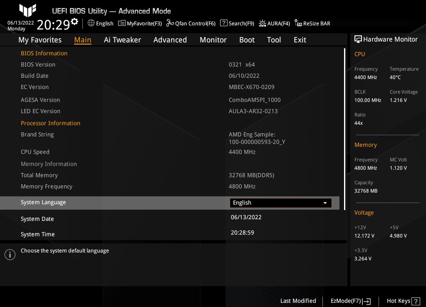Click the TUF logo in header
This screenshot has height=307, width=426.
28,10
